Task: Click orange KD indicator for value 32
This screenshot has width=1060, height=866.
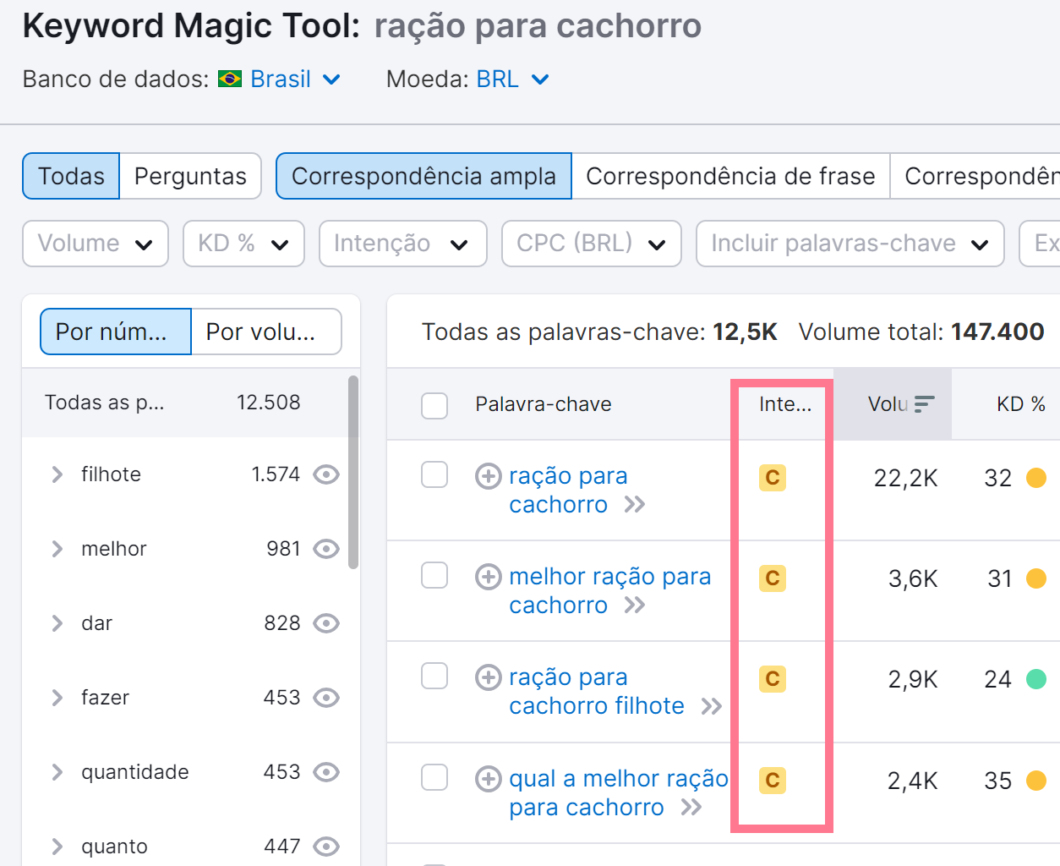Action: click(x=1036, y=478)
